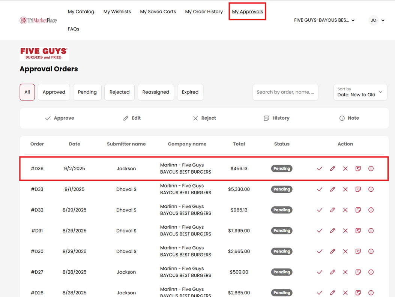Filter orders by Pending status

(x=87, y=92)
